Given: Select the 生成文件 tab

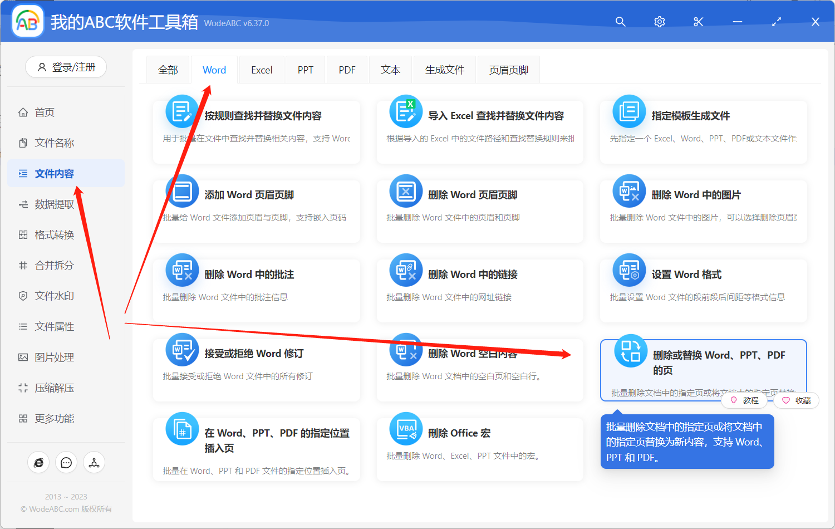Looking at the screenshot, I should tap(444, 69).
